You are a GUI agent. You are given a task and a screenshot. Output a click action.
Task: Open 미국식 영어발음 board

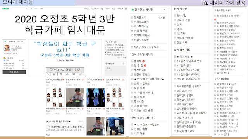185,131
